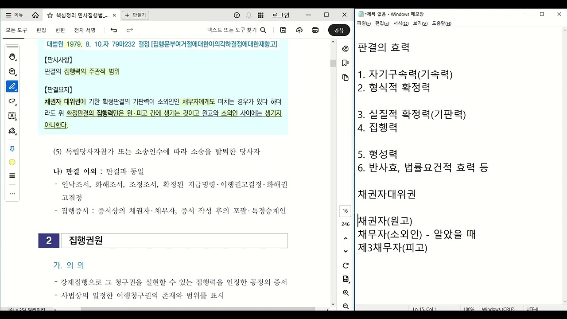
Task: Go to Acrobat home icon
Action: click(x=35, y=15)
